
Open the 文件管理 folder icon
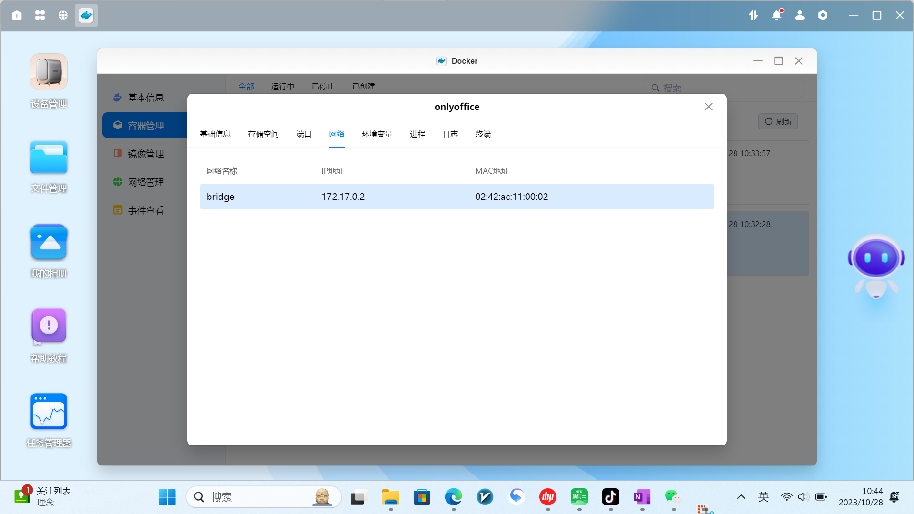click(49, 158)
